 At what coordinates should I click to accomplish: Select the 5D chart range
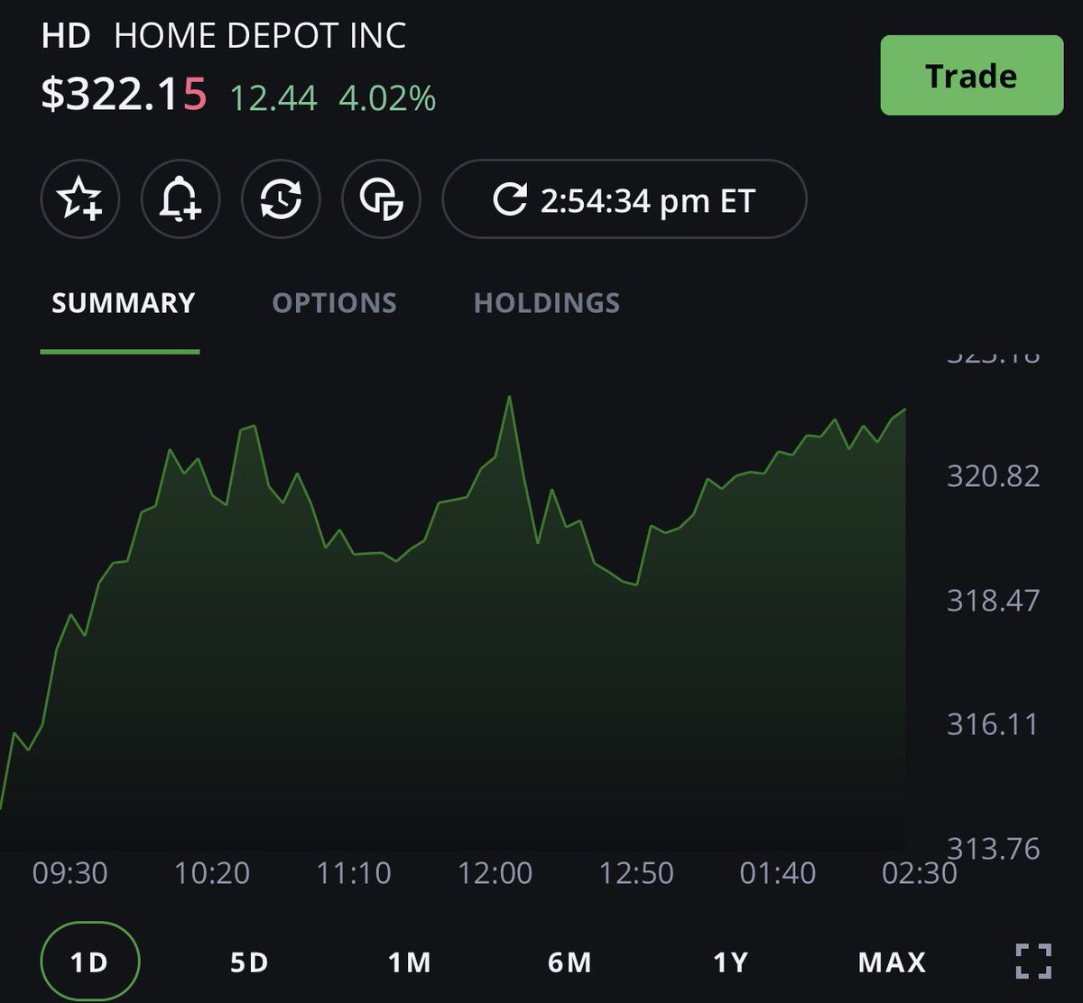pyautogui.click(x=249, y=962)
